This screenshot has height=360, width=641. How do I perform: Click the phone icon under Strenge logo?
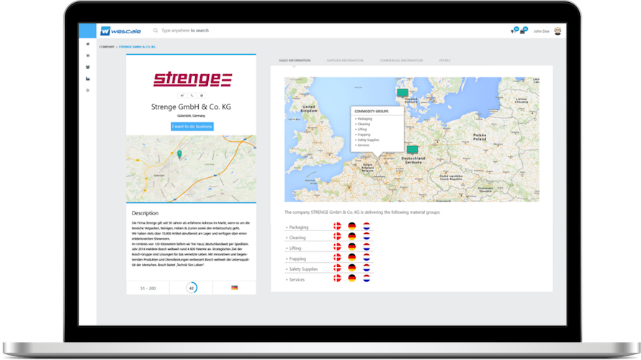pyautogui.click(x=192, y=96)
